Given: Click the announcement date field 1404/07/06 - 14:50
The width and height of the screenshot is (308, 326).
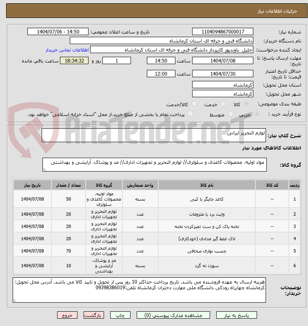Looking at the screenshot, I should [58, 31].
